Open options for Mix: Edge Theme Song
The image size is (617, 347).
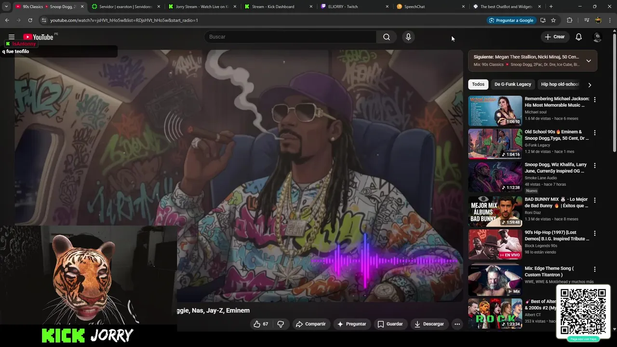tap(594, 269)
